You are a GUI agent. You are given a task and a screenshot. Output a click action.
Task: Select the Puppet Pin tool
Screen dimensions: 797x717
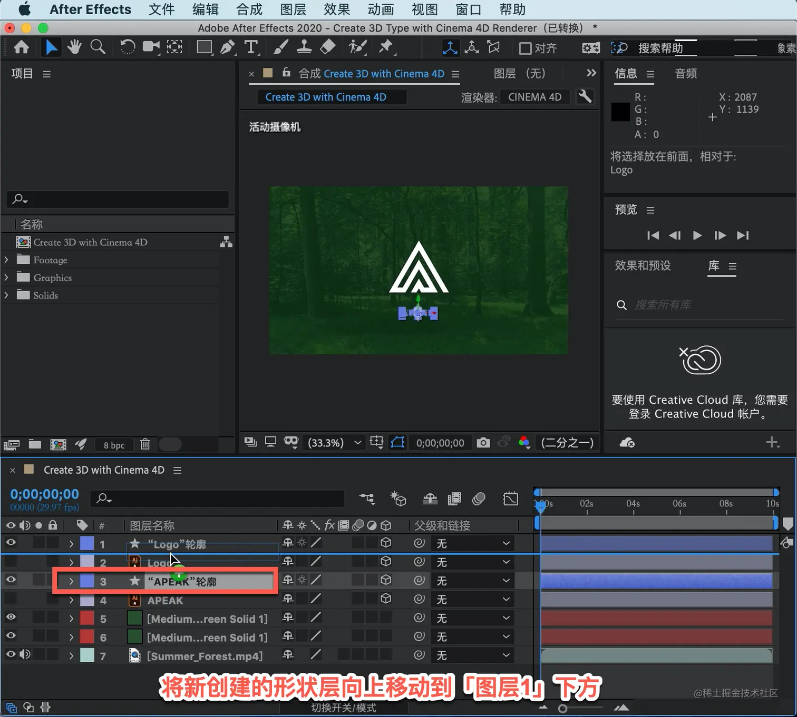[386, 47]
